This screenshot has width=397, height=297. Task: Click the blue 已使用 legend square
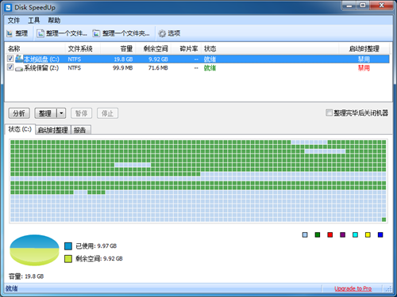tap(68, 246)
